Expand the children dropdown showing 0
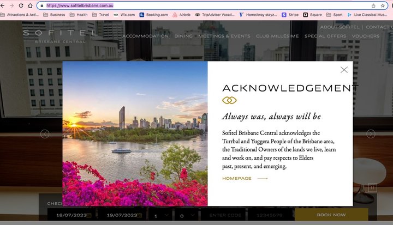393x225 pixels. coord(187,215)
